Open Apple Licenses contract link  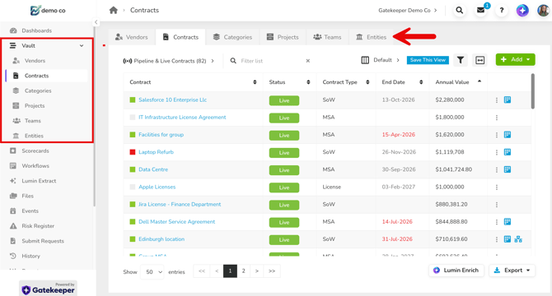157,187
